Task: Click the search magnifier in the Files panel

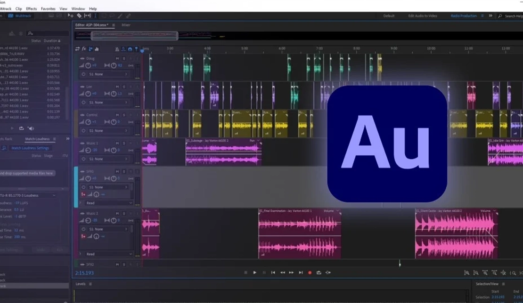Action: [x=30, y=33]
